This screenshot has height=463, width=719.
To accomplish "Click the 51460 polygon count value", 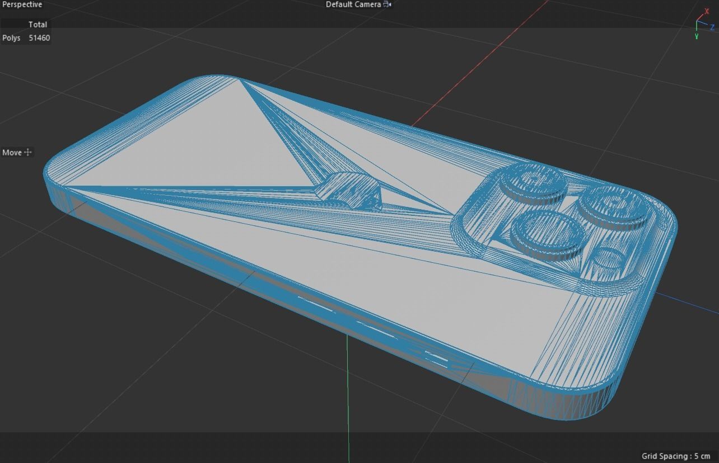I will pos(39,38).
